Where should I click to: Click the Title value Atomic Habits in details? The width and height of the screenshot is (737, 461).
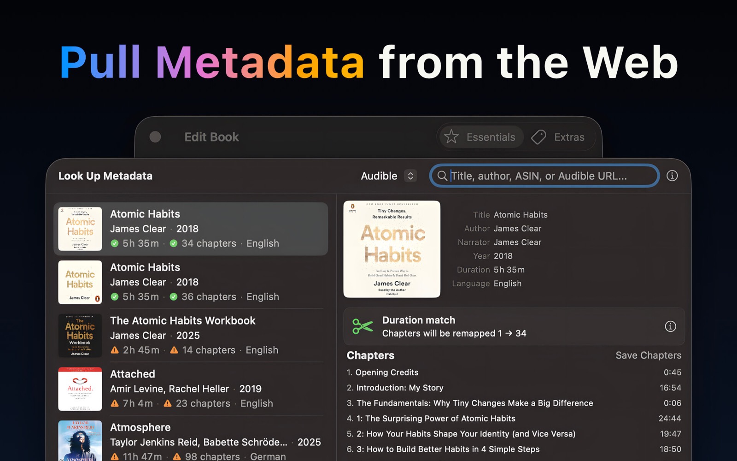point(521,215)
